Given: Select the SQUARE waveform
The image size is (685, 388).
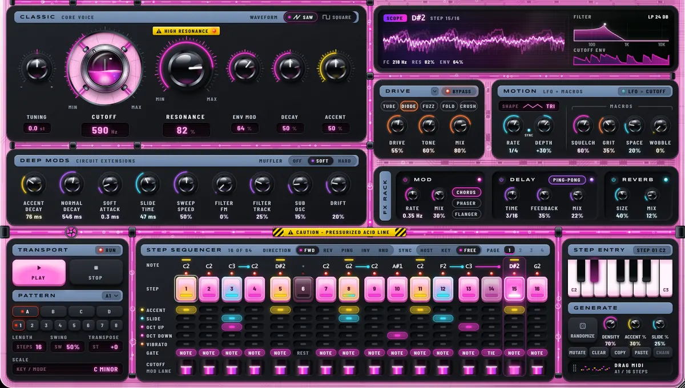Looking at the screenshot, I should pyautogui.click(x=337, y=17).
